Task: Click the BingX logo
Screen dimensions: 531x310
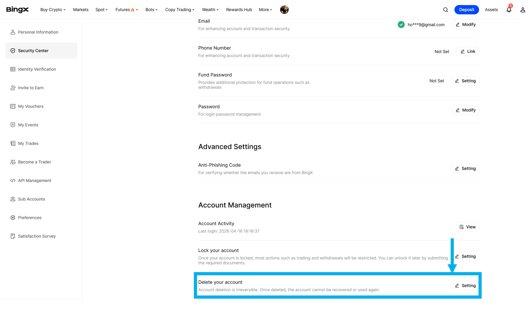Action: 17,10
